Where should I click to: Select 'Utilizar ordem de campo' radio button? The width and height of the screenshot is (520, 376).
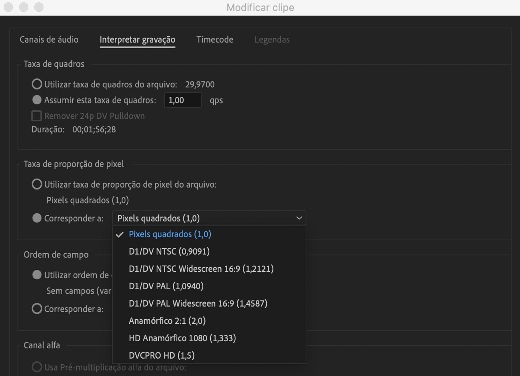point(37,275)
